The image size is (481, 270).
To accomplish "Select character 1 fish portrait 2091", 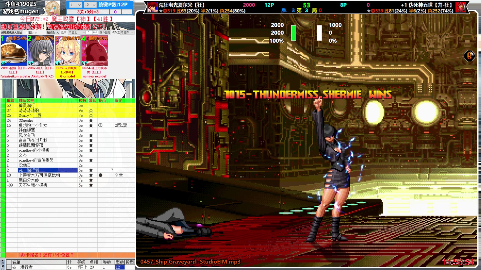I will [14, 51].
